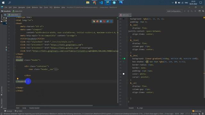Click the ENG language indicator in system tray
This screenshot has width=205, height=115.
tap(186, 3)
